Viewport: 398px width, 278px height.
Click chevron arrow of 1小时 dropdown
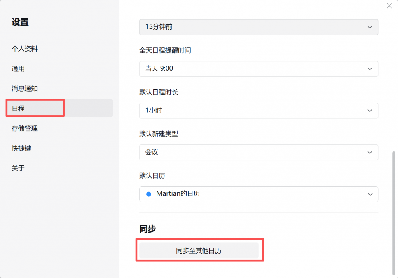[370, 111]
